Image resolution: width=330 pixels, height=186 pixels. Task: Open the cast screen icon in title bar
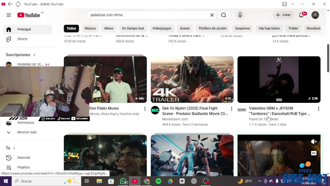(284, 4)
